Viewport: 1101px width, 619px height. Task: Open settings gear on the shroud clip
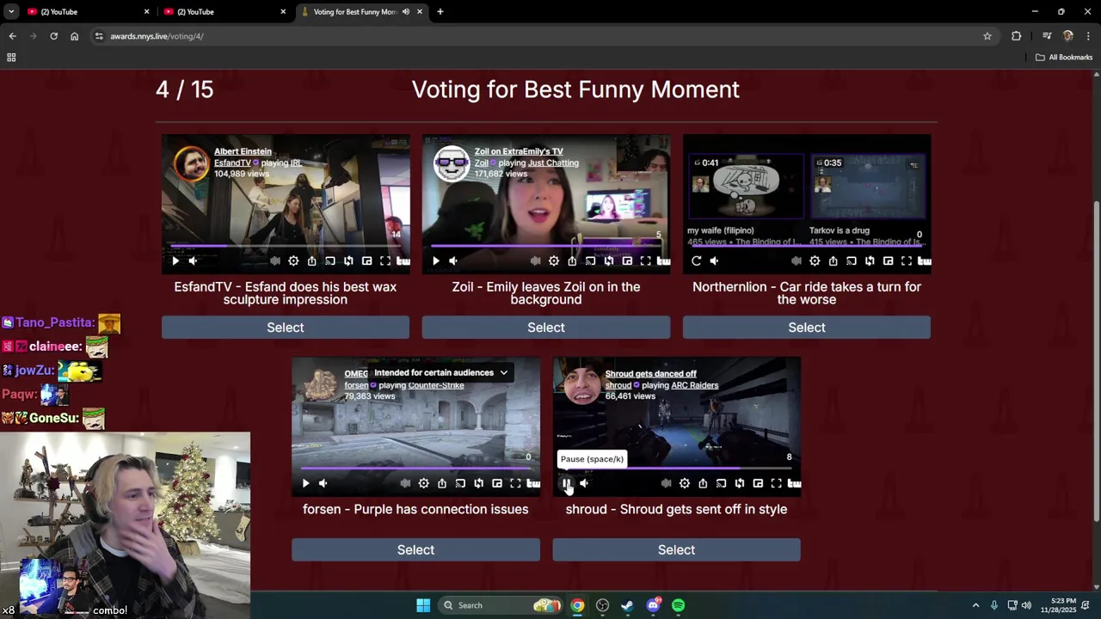tap(685, 483)
